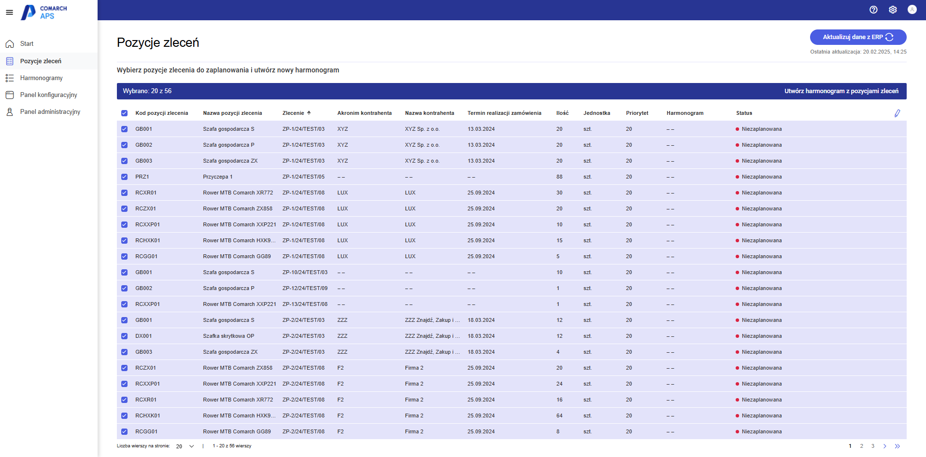This screenshot has width=926, height=457.
Task: Click the pencil edit columns icon
Action: (897, 113)
